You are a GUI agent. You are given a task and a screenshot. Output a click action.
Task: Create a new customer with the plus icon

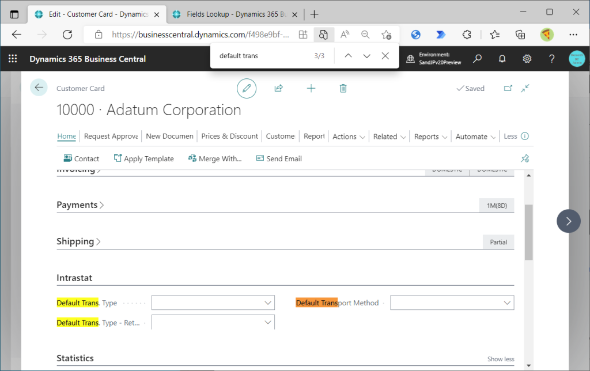[x=311, y=88]
